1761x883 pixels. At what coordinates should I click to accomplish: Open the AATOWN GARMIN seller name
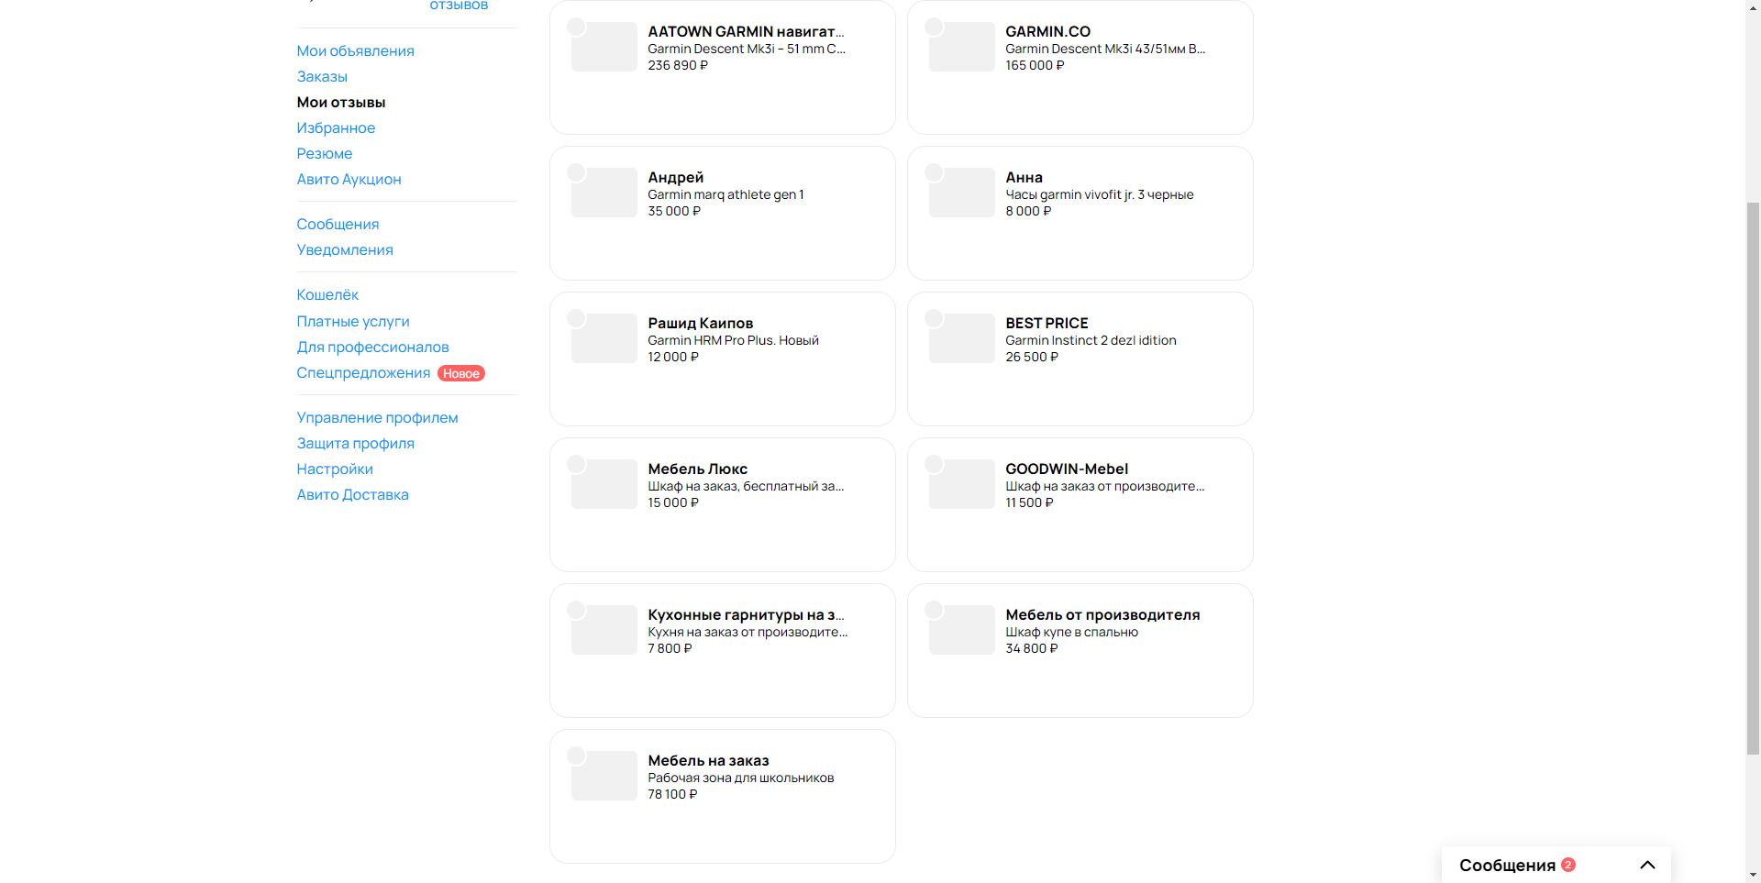746,32
